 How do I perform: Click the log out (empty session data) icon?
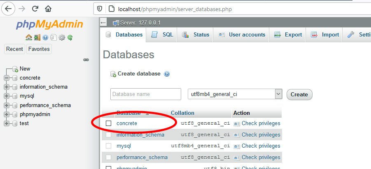pyautogui.click(x=37, y=37)
